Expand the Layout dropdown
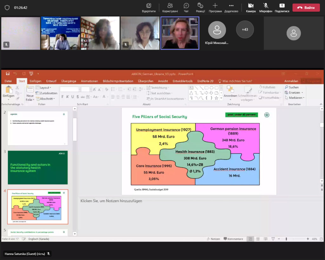The width and height of the screenshot is (325, 260). tap(44, 88)
